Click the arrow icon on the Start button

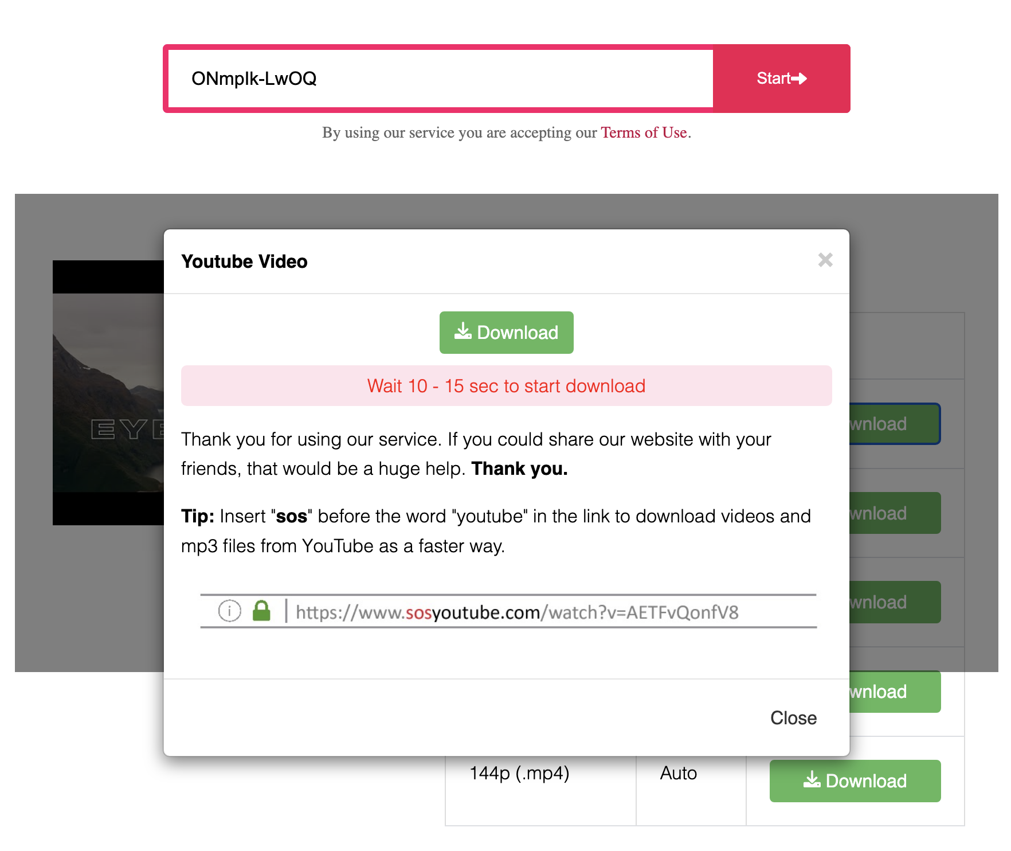(800, 79)
